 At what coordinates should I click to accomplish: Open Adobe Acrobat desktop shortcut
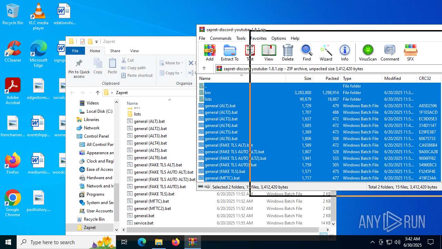pyautogui.click(x=13, y=91)
